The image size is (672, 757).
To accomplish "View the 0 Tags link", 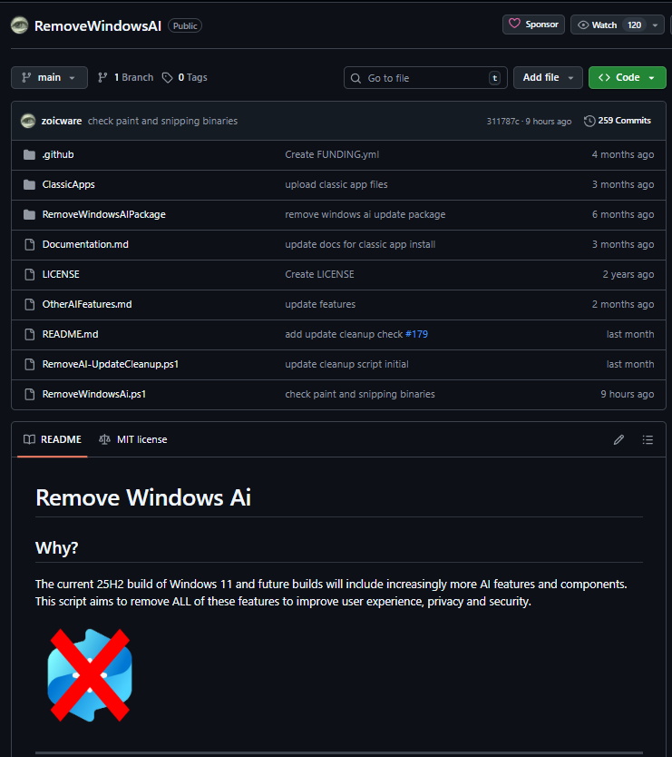I will (x=184, y=78).
